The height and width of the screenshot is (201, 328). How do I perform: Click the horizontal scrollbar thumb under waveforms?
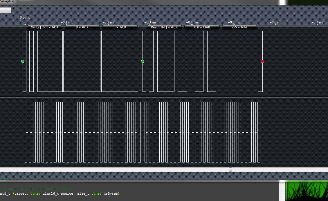click(x=230, y=170)
